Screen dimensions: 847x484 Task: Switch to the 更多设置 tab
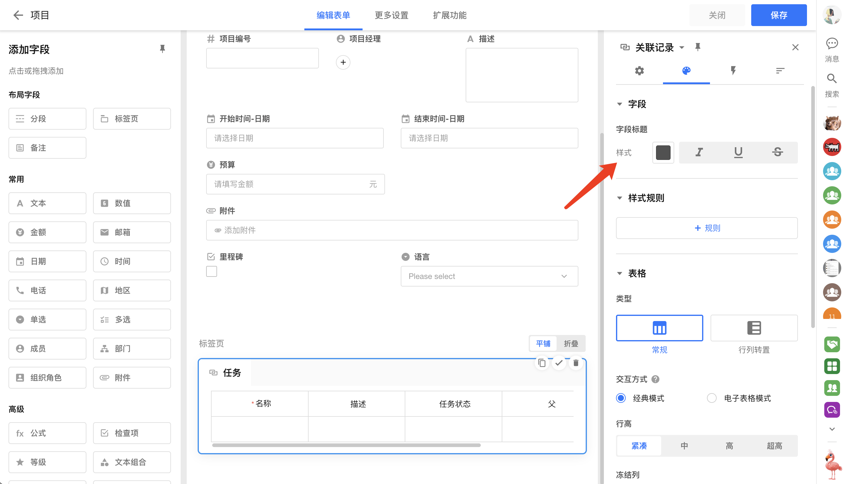[x=391, y=15]
